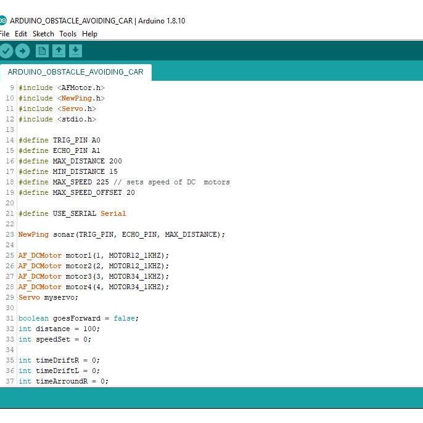Click the MAX_DISTANCE 200 define line
This screenshot has height=423, width=423.
[70, 162]
